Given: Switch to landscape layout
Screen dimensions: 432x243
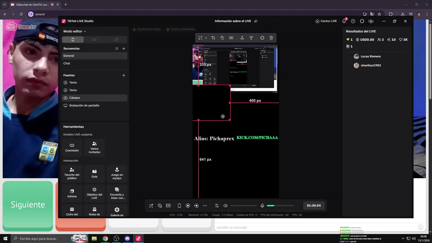Looking at the screenshot, I should pos(94,39).
